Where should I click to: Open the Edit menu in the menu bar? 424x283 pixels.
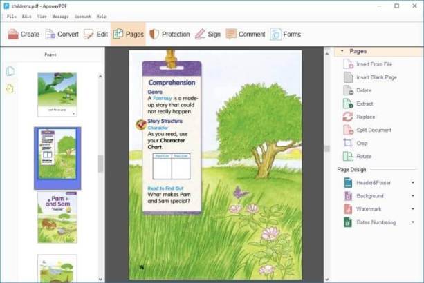[x=26, y=17]
